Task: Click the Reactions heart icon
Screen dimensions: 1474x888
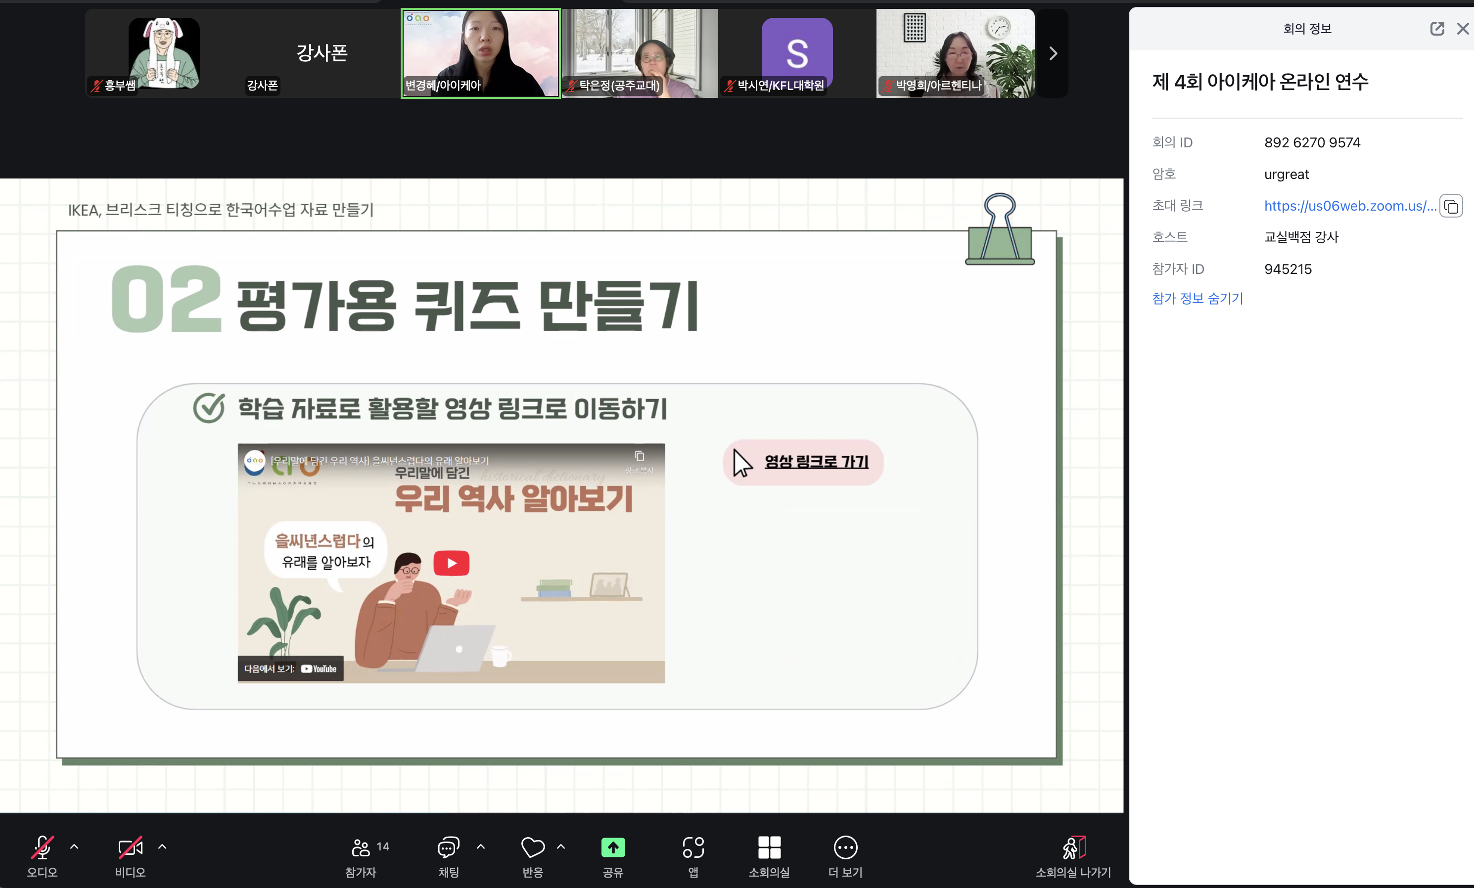Action: (x=532, y=847)
